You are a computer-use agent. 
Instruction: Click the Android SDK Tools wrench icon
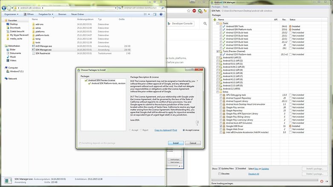(226, 26)
